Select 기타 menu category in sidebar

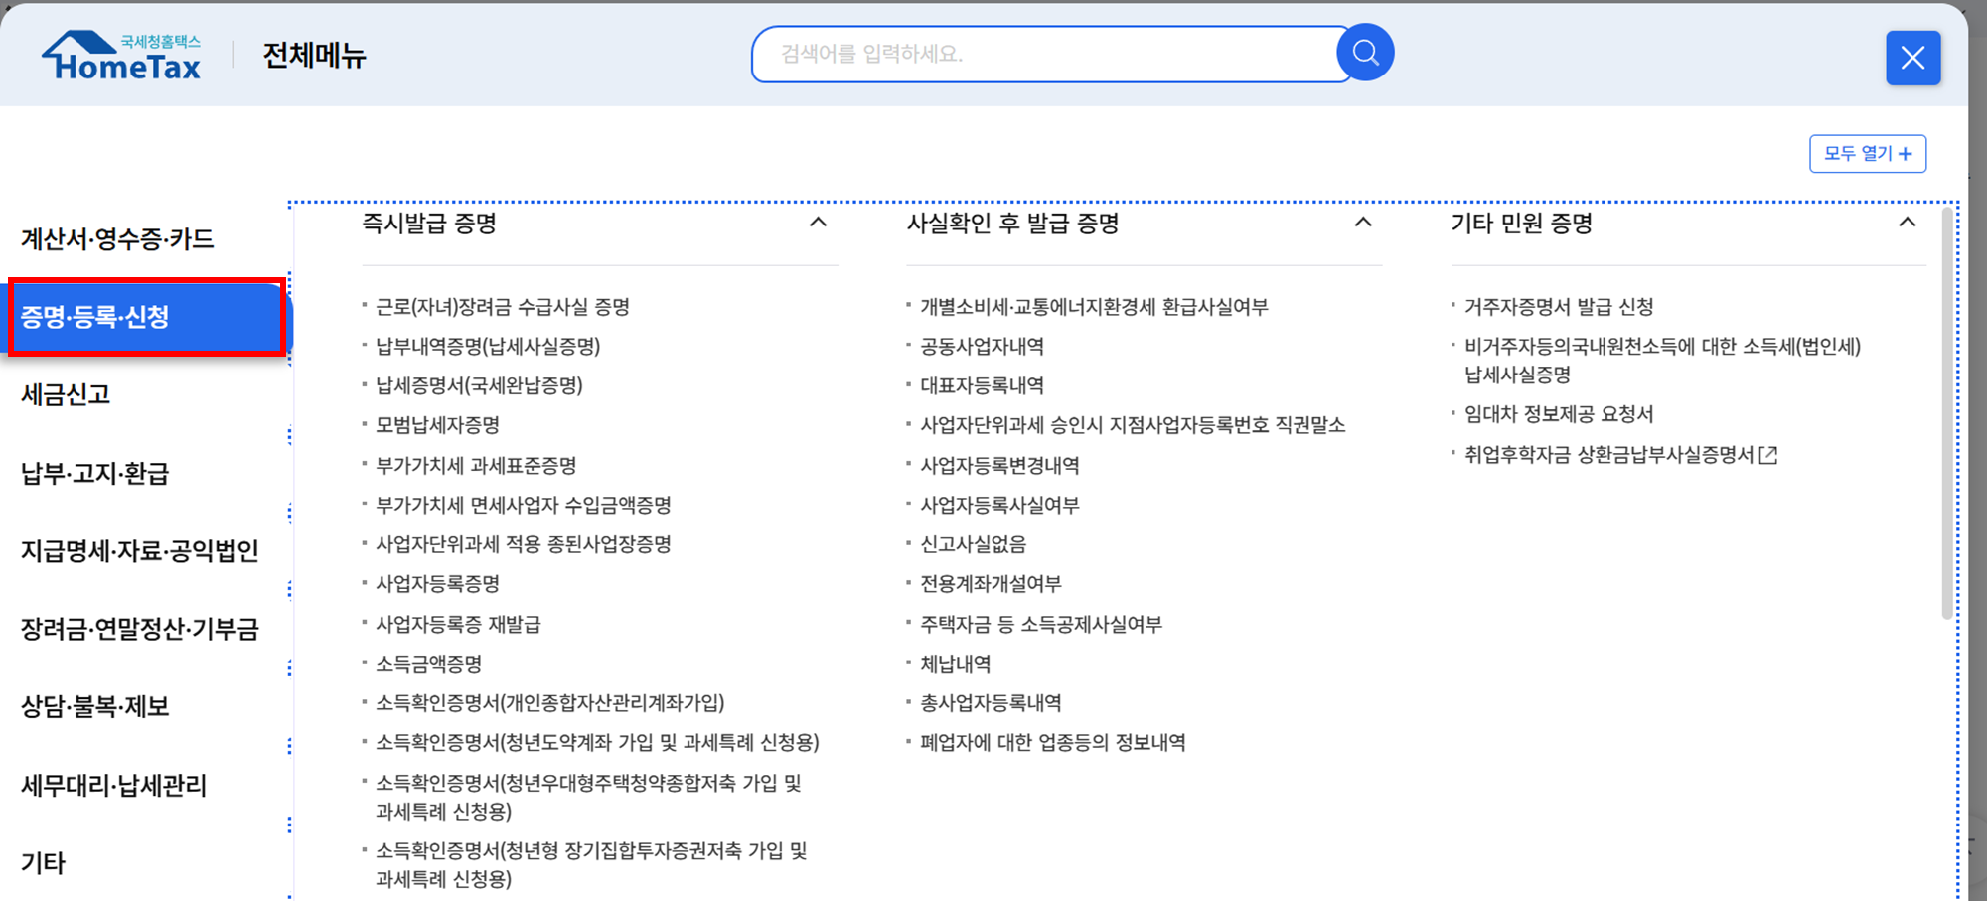[x=43, y=863]
